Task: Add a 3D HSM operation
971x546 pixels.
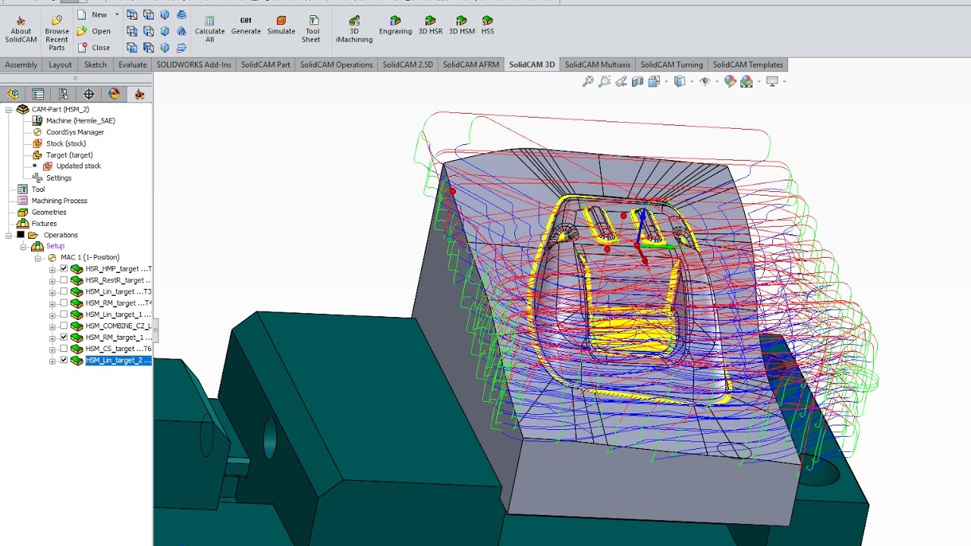Action: [461, 26]
